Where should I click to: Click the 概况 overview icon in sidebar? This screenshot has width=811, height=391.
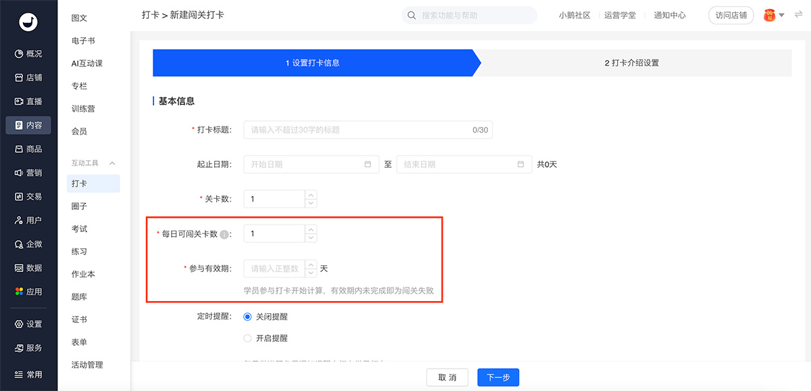point(19,54)
